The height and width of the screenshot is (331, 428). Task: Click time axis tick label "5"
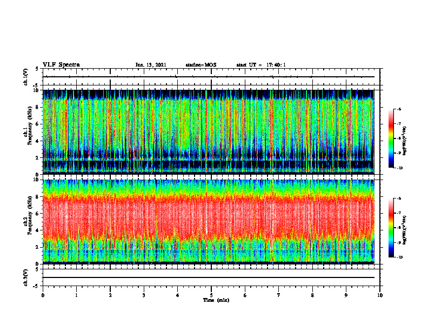211,295
